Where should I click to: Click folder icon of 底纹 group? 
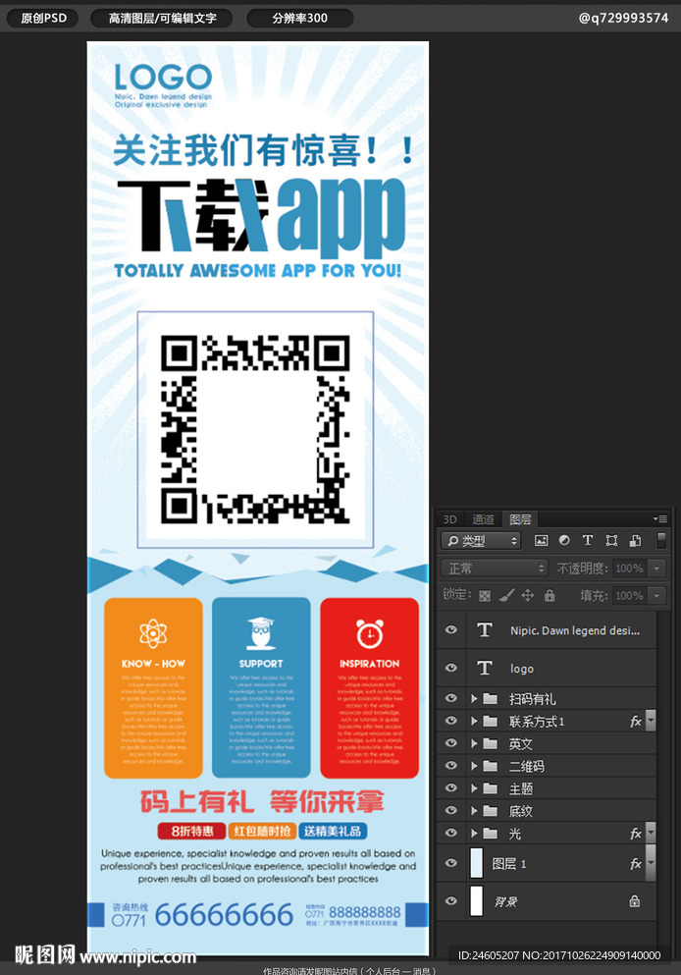491,811
